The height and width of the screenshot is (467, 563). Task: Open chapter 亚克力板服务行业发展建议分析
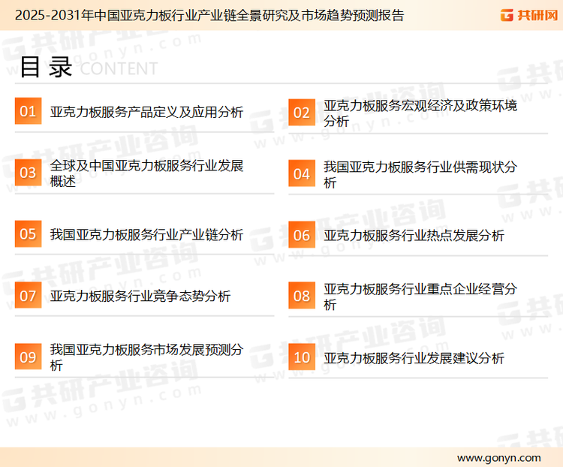coord(414,358)
